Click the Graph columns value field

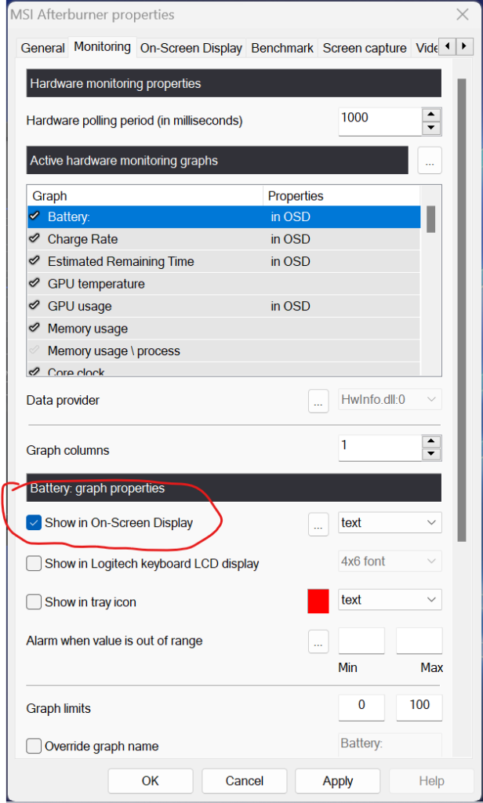pos(380,448)
